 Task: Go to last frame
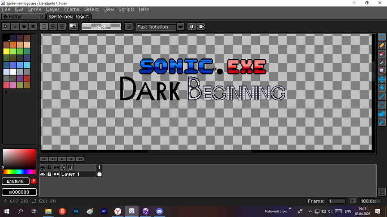point(80,159)
